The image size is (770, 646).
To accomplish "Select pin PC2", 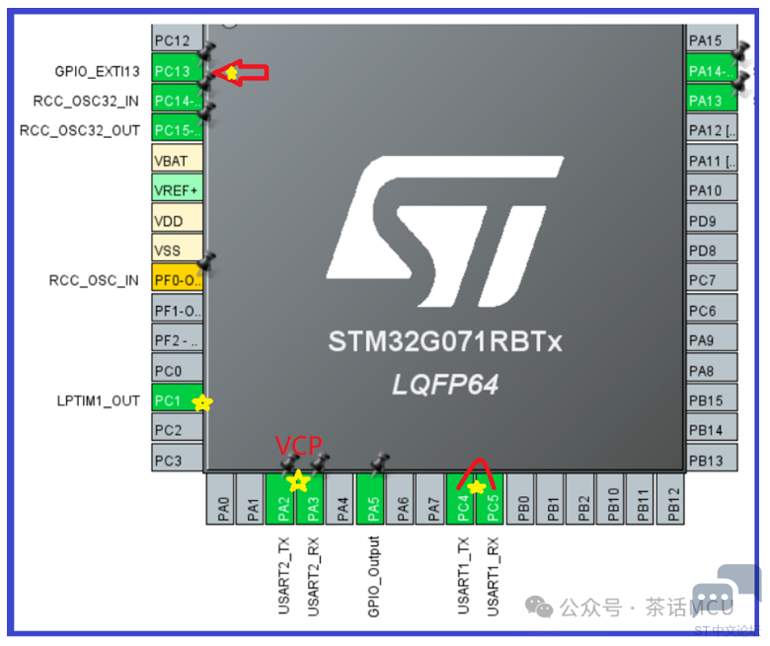I will pyautogui.click(x=178, y=427).
